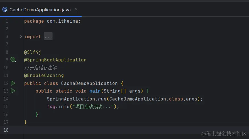Click line number 14 in gutter
This screenshot has width=249, height=139.
pos(6,99)
